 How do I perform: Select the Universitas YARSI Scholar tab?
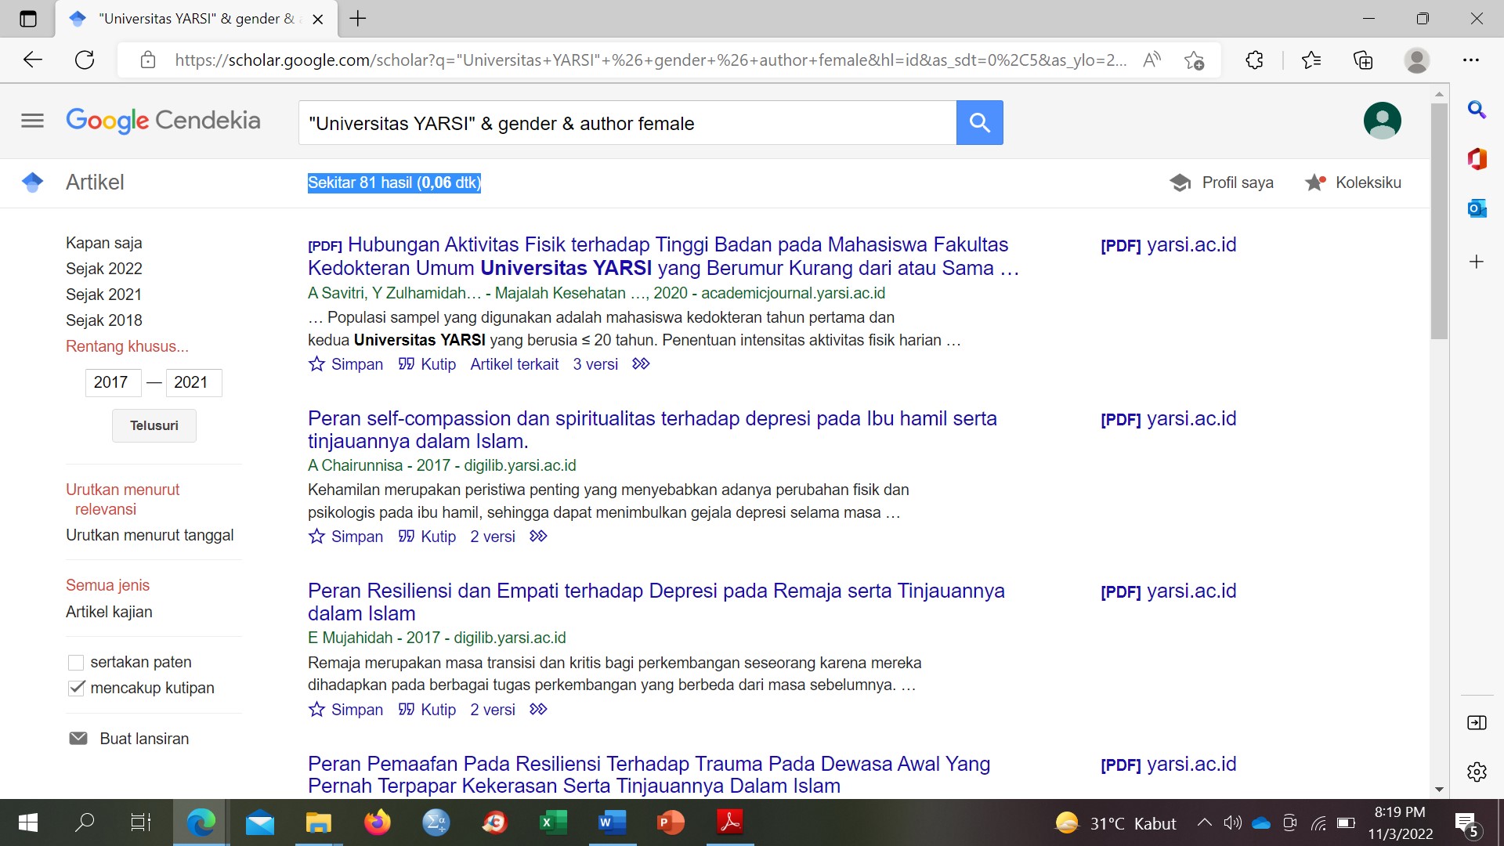pyautogui.click(x=196, y=19)
